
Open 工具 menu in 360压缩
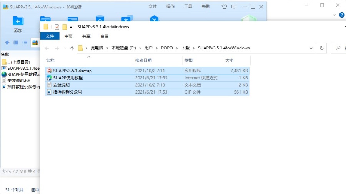188,7
